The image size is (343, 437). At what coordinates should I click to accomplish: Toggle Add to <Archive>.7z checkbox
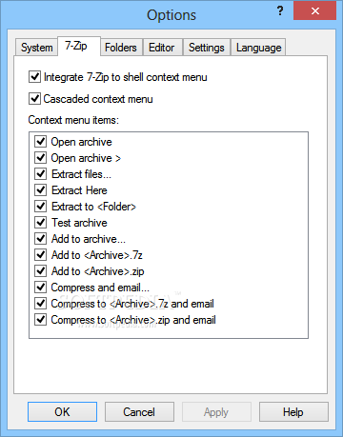(x=41, y=255)
